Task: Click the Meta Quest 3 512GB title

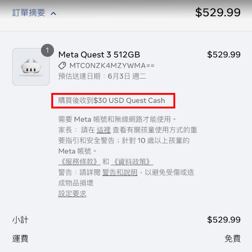Action: [99, 55]
